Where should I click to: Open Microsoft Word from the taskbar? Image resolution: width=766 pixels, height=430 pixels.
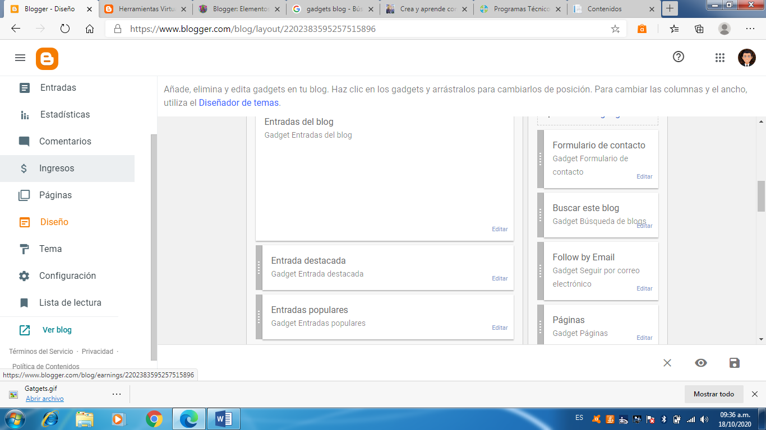pos(223,419)
